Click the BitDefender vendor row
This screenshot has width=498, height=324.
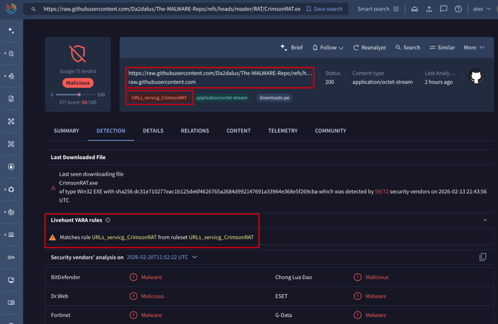(157, 277)
